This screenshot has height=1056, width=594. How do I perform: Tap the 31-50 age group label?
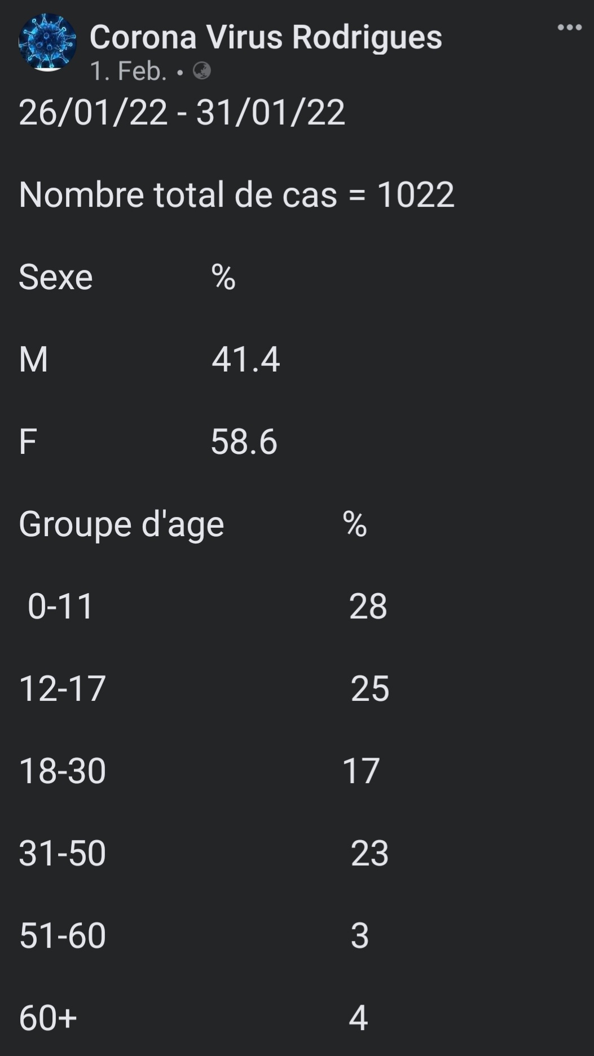[62, 853]
